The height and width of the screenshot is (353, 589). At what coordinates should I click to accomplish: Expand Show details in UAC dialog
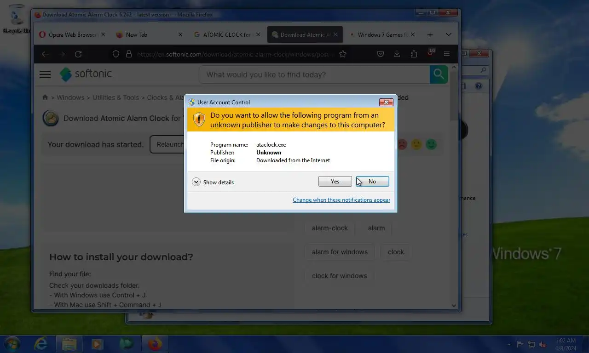(213, 182)
